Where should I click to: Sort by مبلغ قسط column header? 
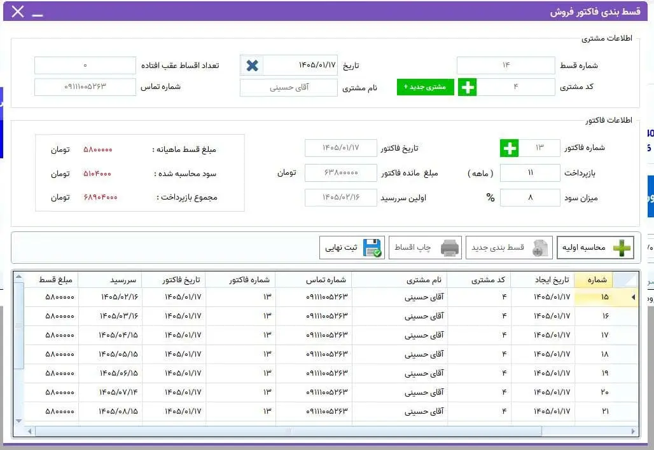(52, 280)
